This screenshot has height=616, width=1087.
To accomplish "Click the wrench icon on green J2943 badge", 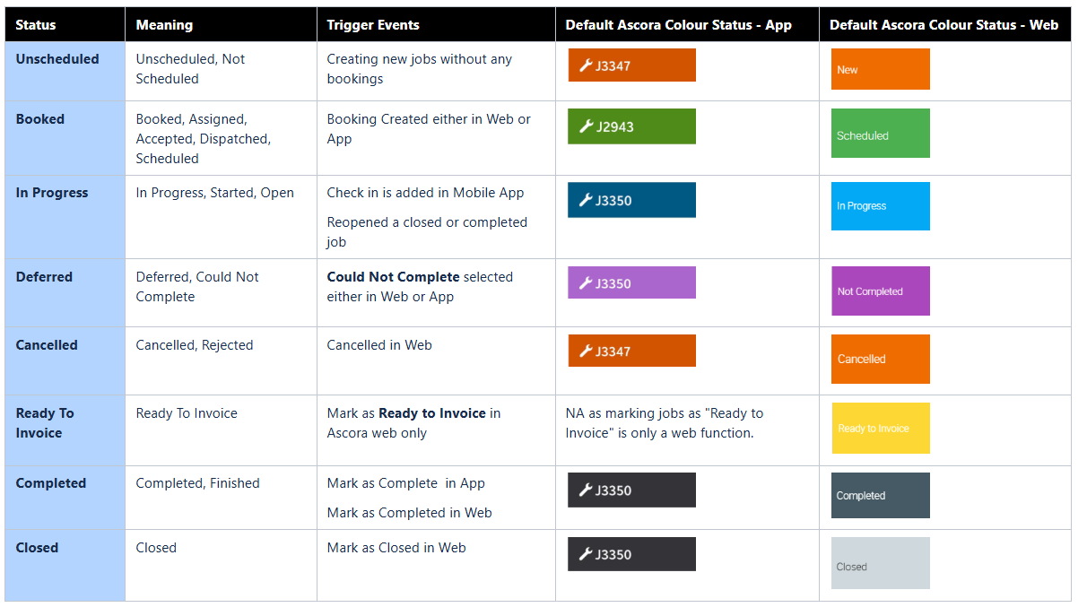I will pos(586,126).
